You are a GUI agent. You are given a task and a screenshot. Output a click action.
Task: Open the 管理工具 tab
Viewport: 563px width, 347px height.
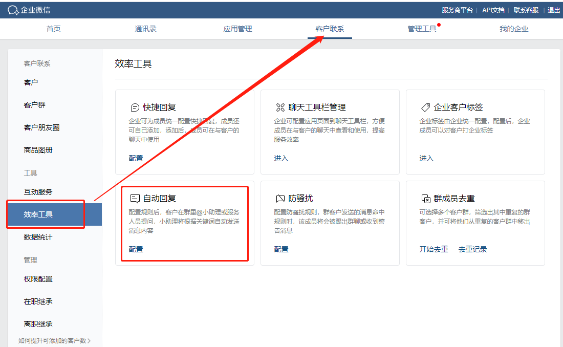tap(422, 29)
